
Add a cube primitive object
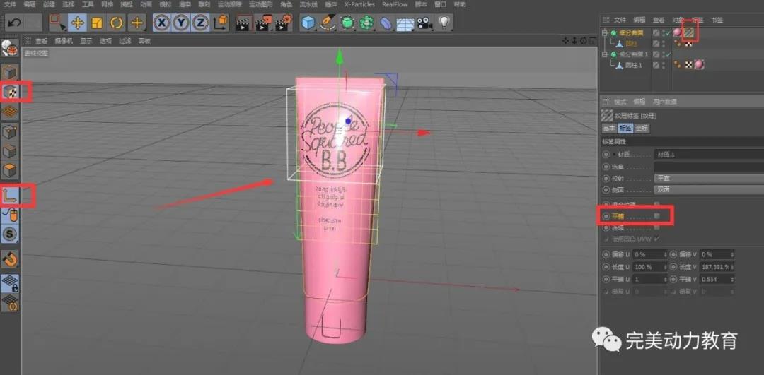pos(308,23)
